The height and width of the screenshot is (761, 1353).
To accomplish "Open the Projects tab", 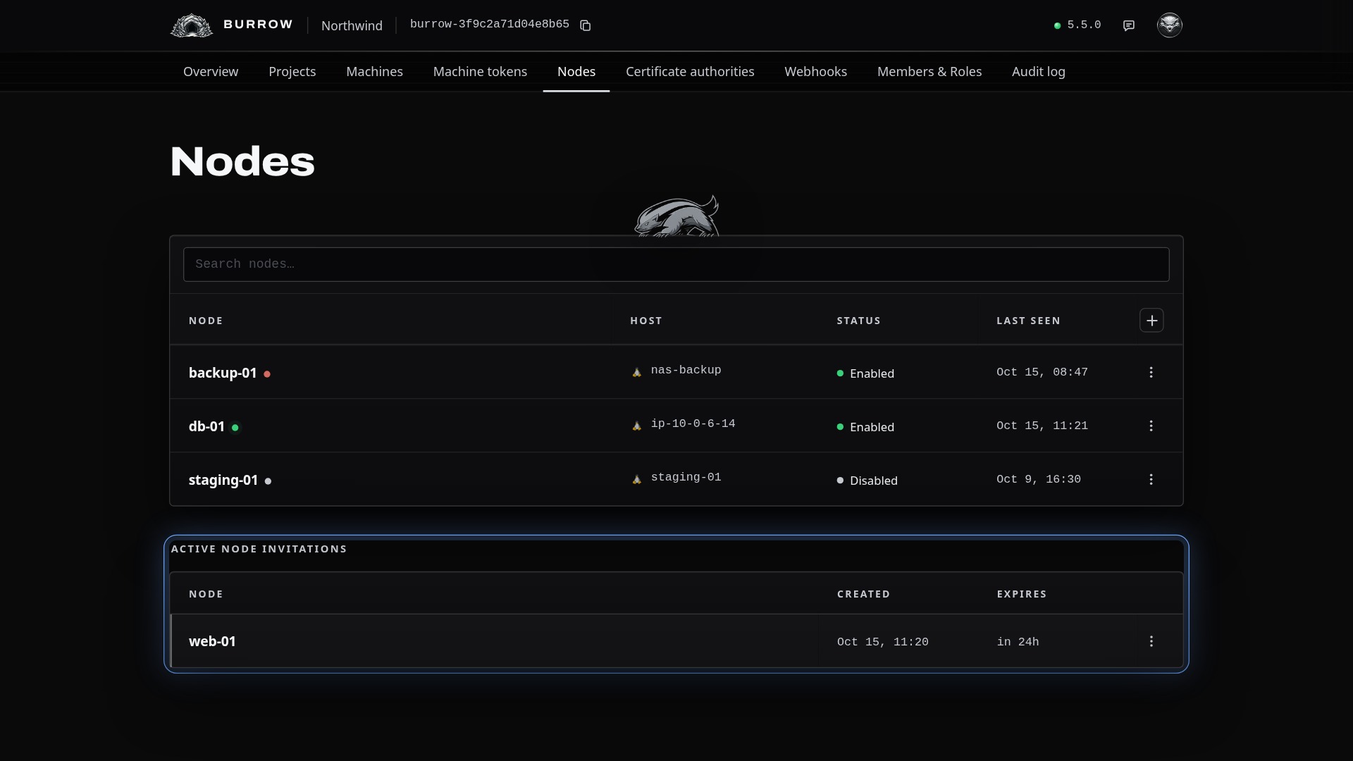I will (x=292, y=72).
